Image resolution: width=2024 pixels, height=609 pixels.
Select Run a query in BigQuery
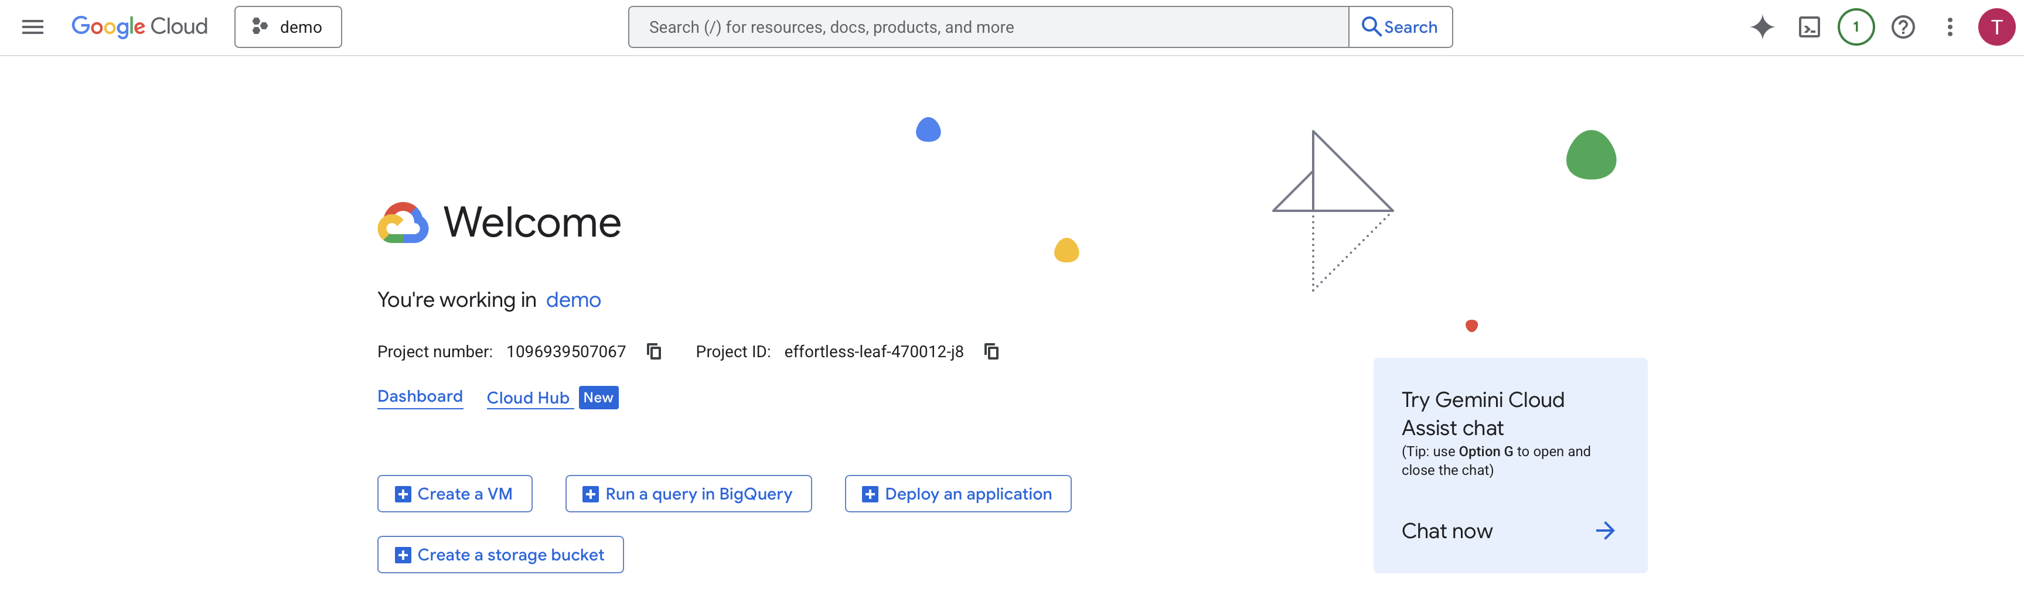click(689, 494)
